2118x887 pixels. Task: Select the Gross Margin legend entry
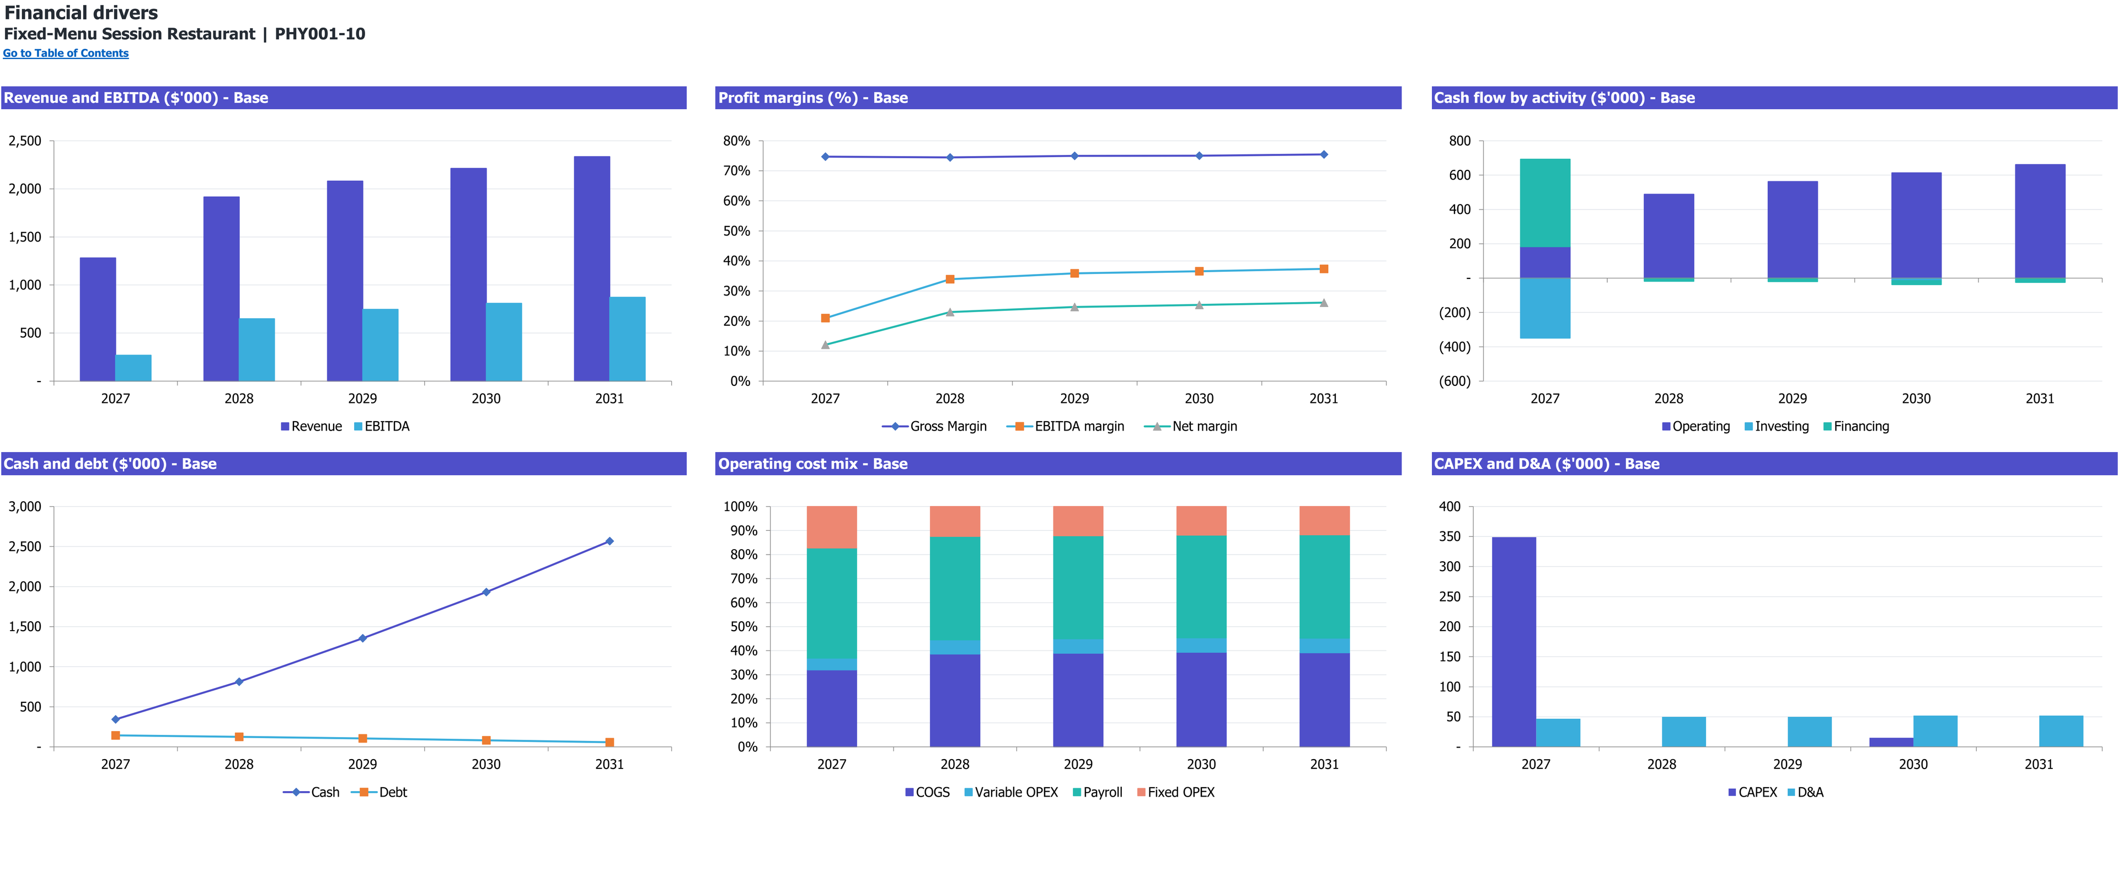pos(934,427)
